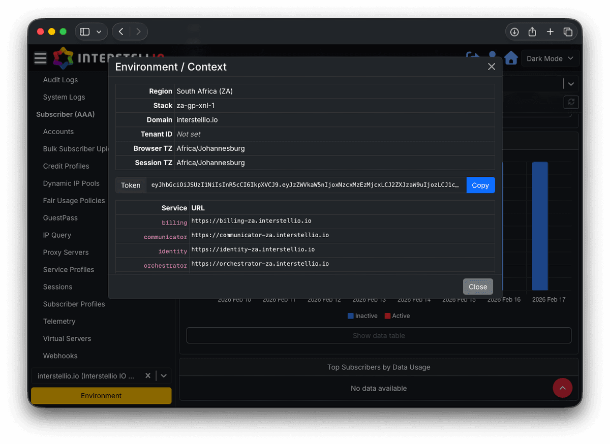The image size is (610, 444).
Task: Add a new tab with plus icon
Action: 550,32
